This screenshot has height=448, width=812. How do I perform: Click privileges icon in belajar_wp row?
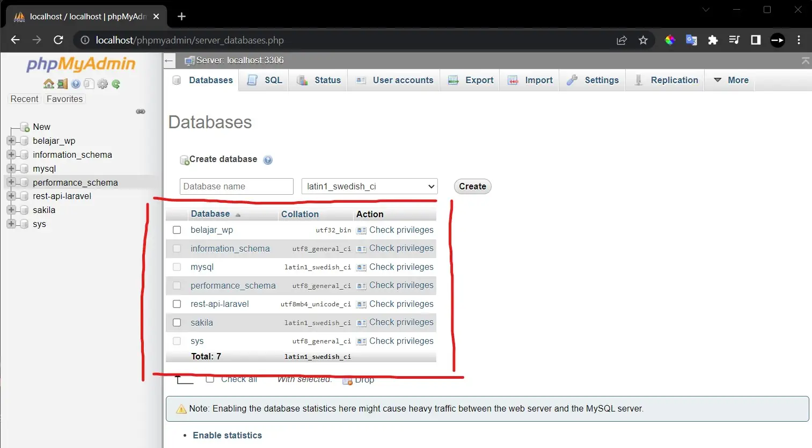362,231
